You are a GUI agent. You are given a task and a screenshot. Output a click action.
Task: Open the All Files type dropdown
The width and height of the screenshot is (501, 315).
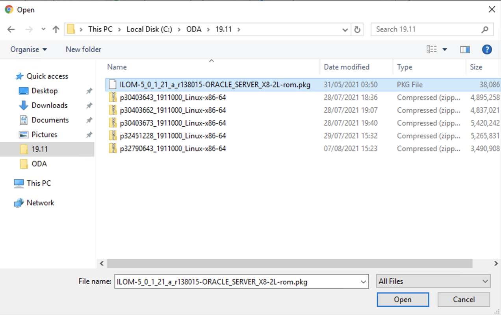pos(433,282)
